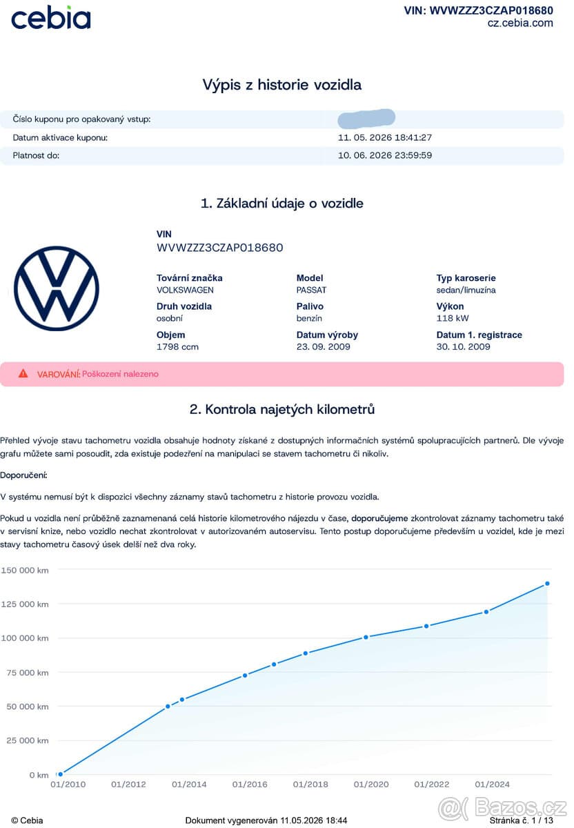Select the 'benzín' fuel value

click(x=309, y=318)
